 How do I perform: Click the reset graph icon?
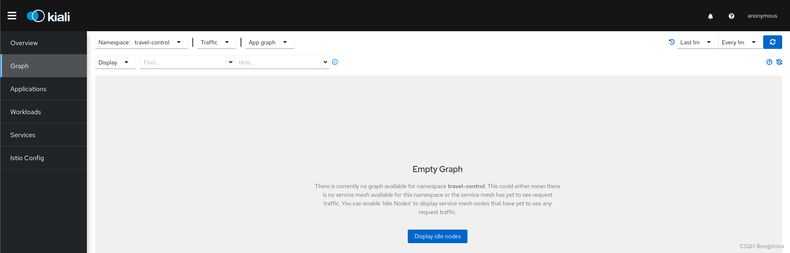pos(779,62)
